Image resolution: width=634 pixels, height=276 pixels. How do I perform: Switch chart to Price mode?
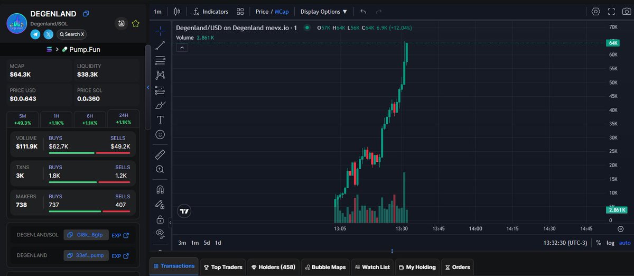pyautogui.click(x=262, y=11)
